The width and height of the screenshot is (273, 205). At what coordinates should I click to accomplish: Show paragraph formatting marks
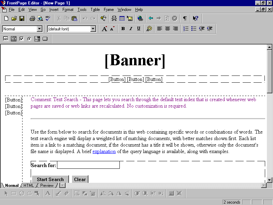click(185, 18)
